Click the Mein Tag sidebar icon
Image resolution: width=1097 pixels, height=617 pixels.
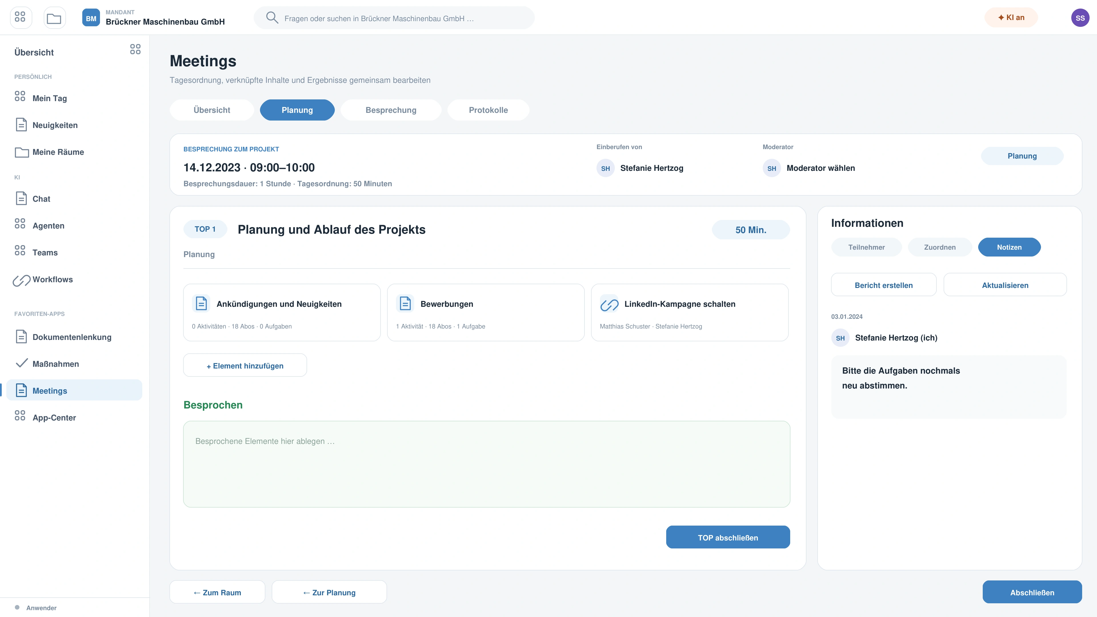tap(20, 96)
